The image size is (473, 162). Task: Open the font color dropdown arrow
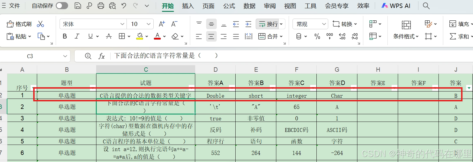(x=164, y=37)
